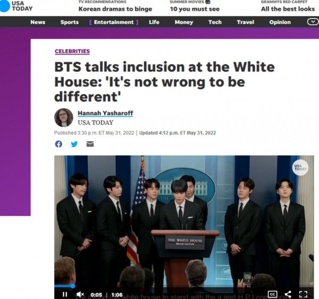Enter fullscreen video mode
This screenshot has height=299, width=319.
coord(303,294)
